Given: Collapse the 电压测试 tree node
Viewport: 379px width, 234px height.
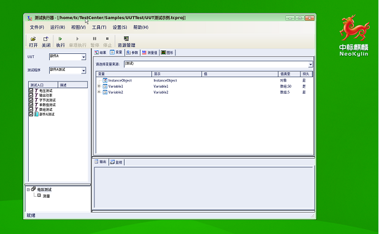Looking at the screenshot, I should 28,189.
